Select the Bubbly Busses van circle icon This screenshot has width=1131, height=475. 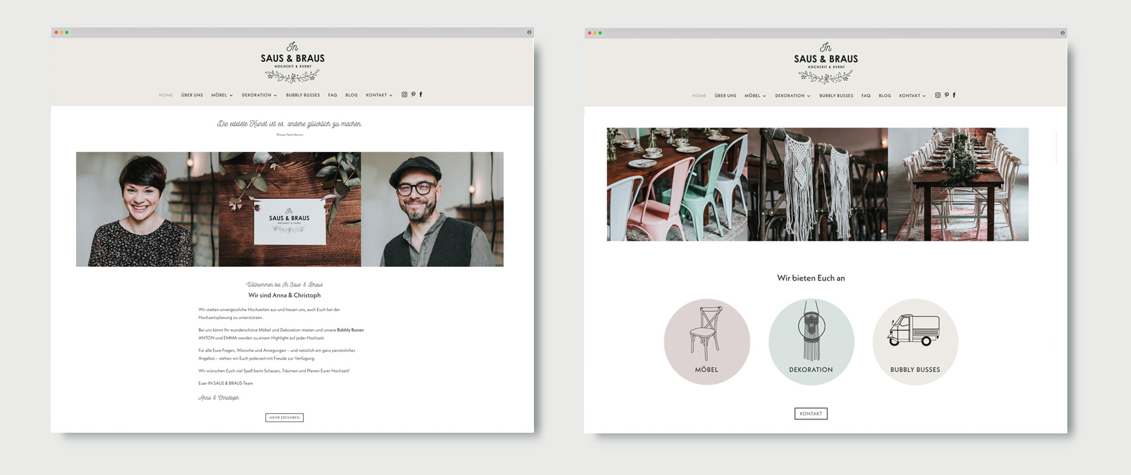click(x=916, y=342)
